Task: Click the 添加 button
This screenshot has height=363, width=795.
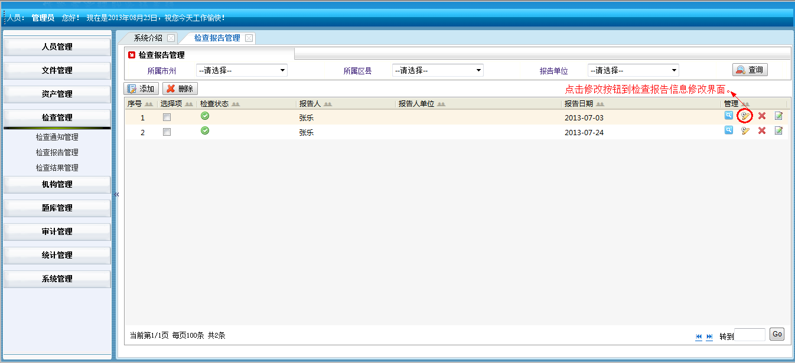Action: click(141, 89)
